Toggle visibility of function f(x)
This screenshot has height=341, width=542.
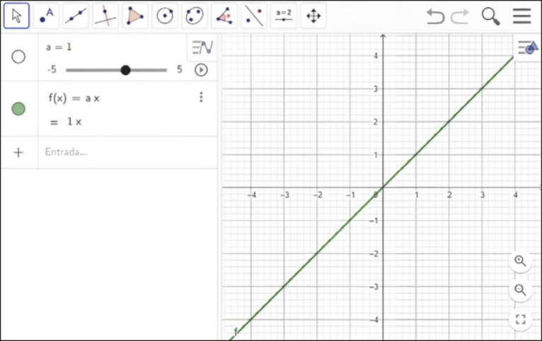(18, 108)
